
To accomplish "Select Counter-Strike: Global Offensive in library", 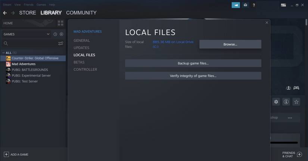I will point(35,58).
